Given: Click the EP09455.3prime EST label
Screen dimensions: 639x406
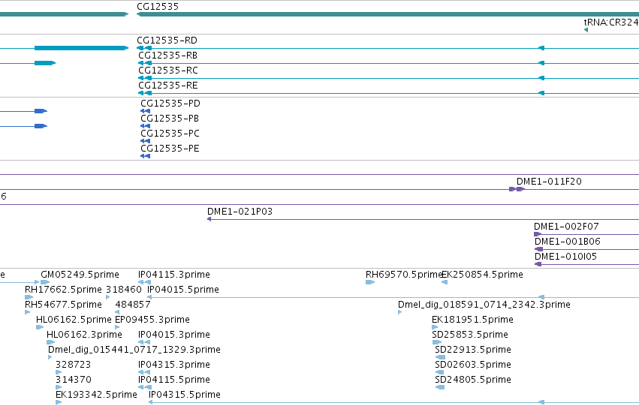Looking at the screenshot, I should coord(152,320).
